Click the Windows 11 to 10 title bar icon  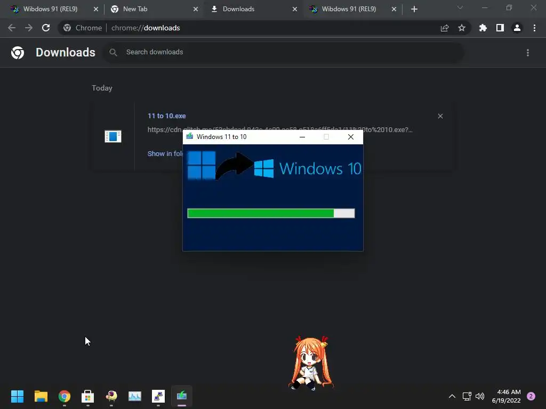click(x=189, y=136)
